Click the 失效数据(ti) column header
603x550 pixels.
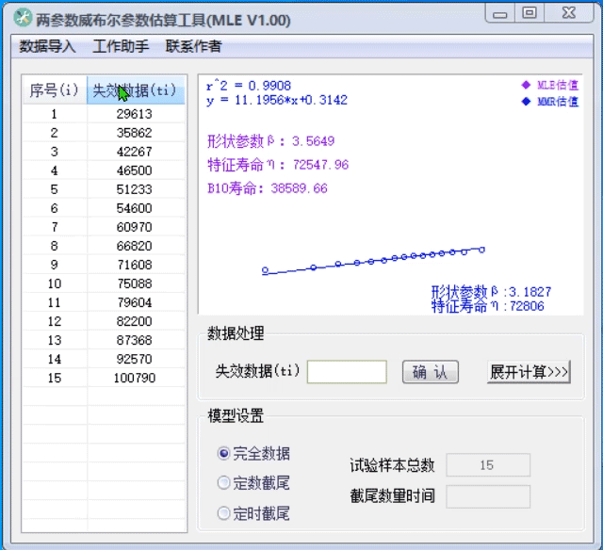point(135,90)
